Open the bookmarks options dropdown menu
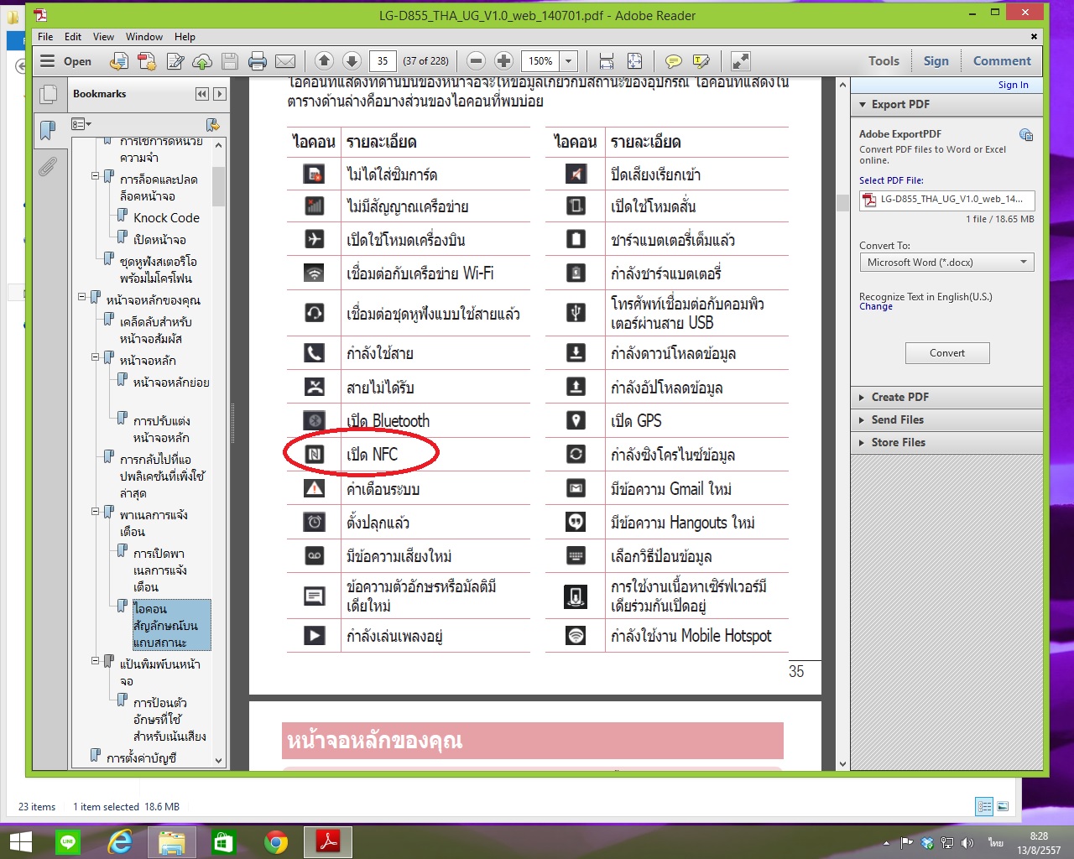Viewport: 1074px width, 859px height. [x=81, y=124]
